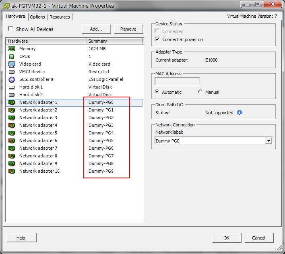The height and width of the screenshot is (254, 285).
Task: Click the Hardware column header
Action: pos(45,41)
